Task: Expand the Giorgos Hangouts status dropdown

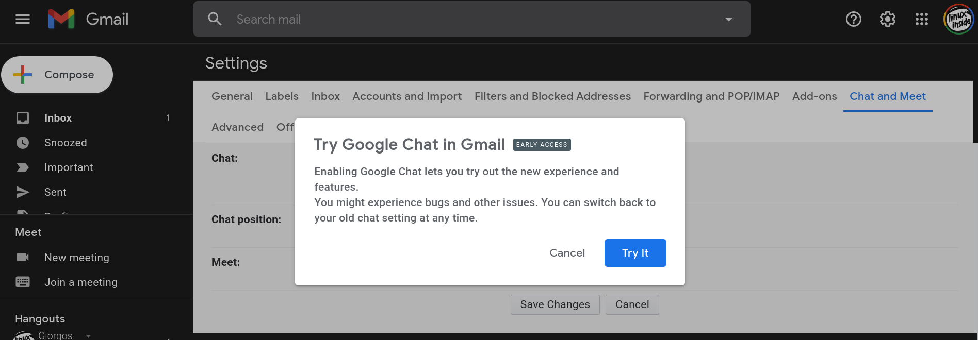Action: [x=88, y=336]
